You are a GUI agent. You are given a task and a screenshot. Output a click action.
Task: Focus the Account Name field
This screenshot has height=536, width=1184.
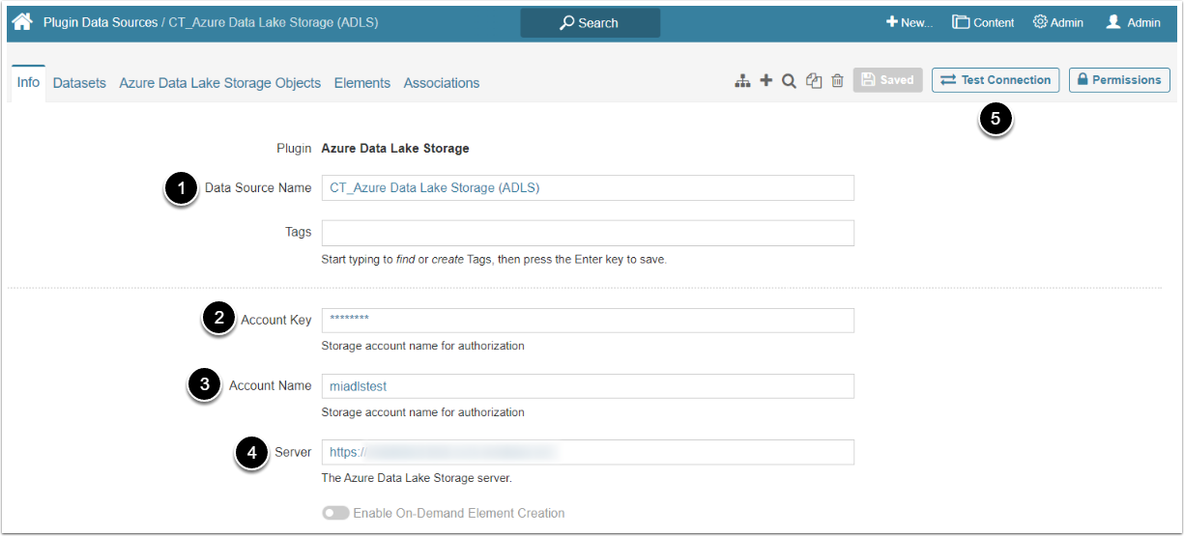[x=588, y=386]
